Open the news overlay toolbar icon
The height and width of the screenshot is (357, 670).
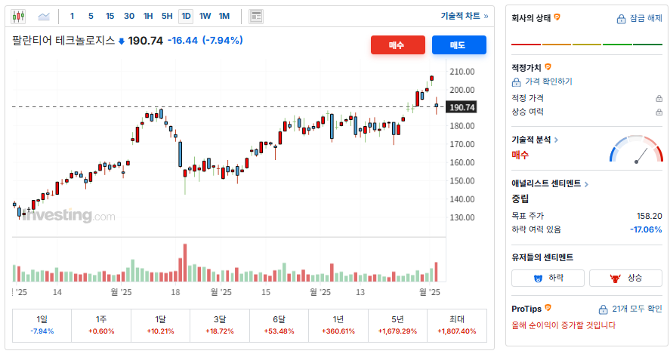[256, 17]
